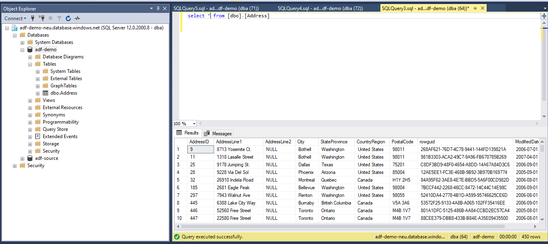
Task: Refresh the Object Explorer tree
Action: pos(68,18)
